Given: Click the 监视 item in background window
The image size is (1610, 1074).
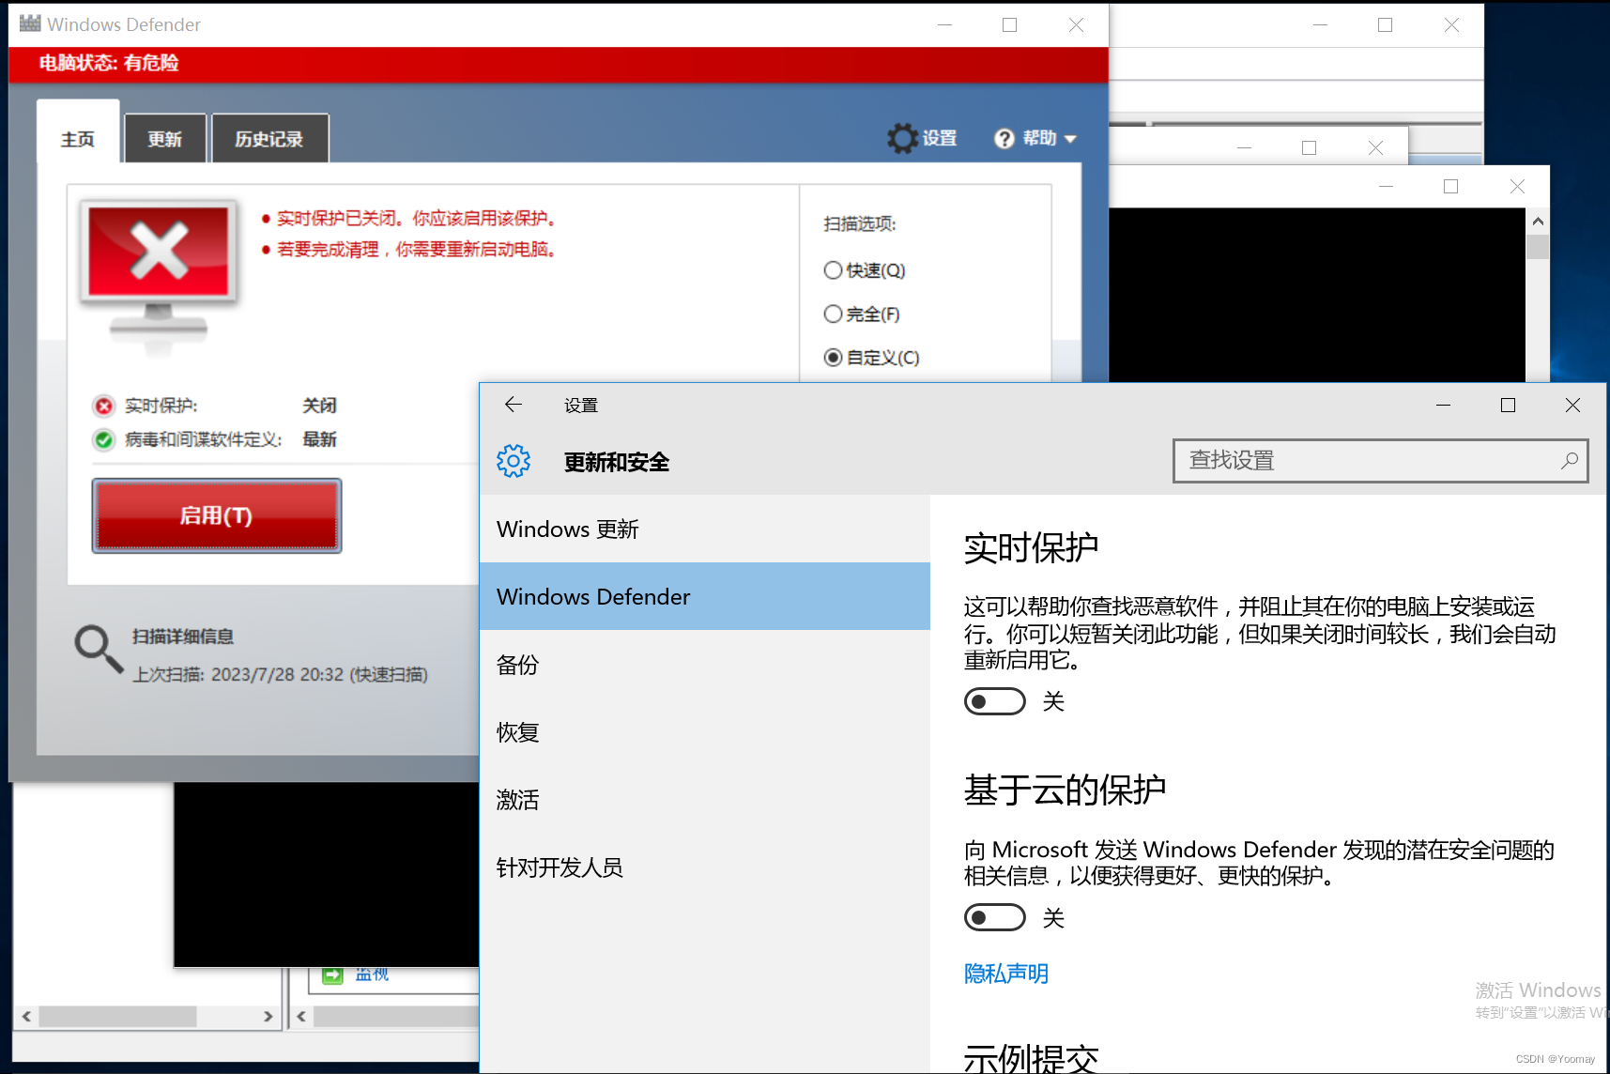Looking at the screenshot, I should pyautogui.click(x=372, y=974).
